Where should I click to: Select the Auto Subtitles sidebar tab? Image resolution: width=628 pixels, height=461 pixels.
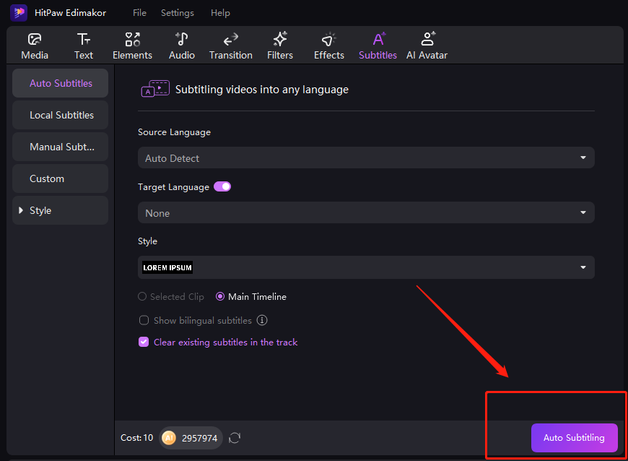61,83
